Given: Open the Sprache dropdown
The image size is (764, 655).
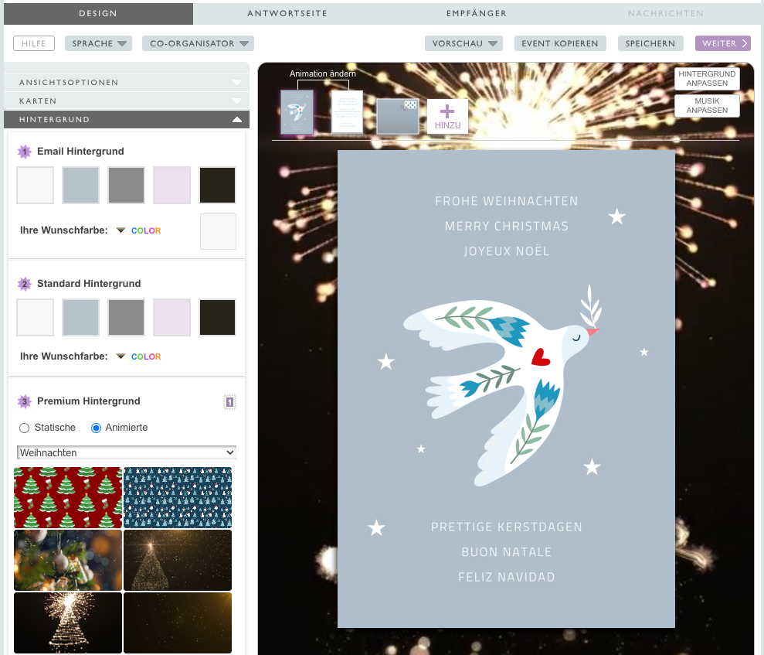Looking at the screenshot, I should (x=98, y=43).
